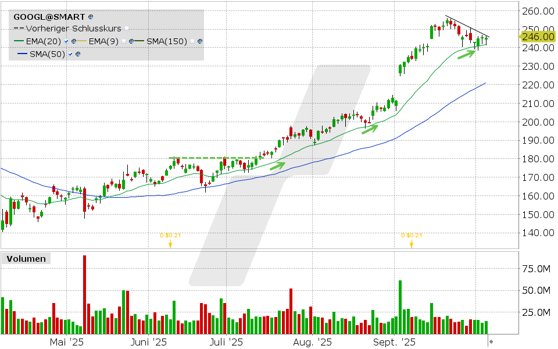Enable the Vorheriger Schlusskurs checkbox
The image size is (558, 349).
(127, 29)
